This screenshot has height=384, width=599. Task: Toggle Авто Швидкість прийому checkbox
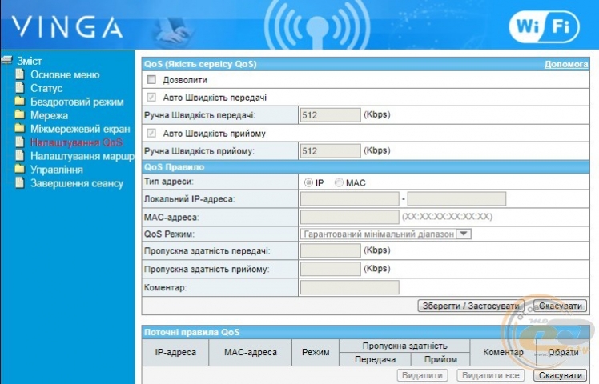pyautogui.click(x=151, y=133)
